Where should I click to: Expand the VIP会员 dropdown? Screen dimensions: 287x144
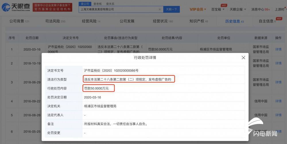coord(198,9)
